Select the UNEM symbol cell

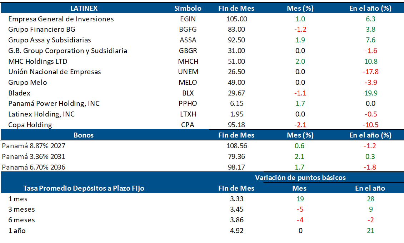click(x=188, y=72)
